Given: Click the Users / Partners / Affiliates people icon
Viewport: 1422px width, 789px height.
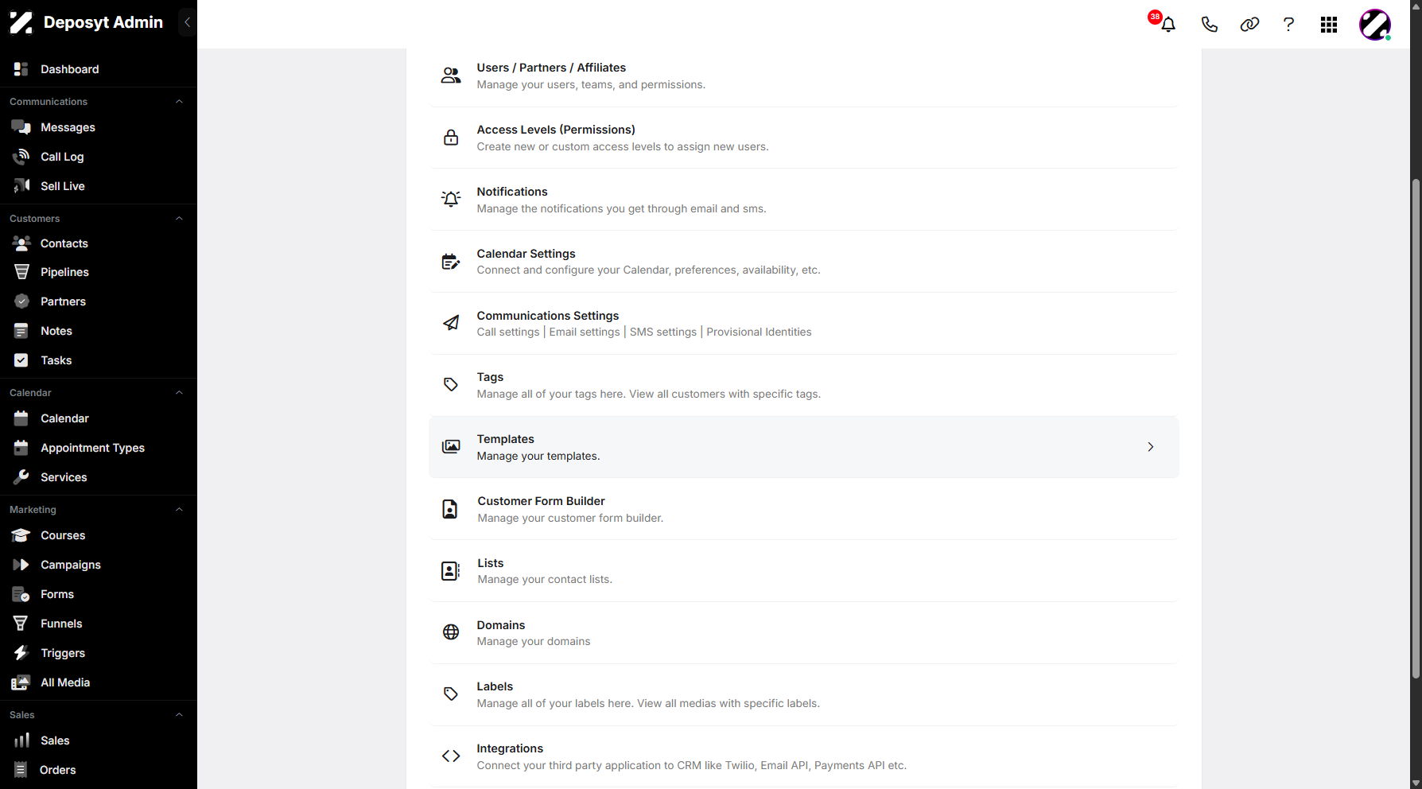Looking at the screenshot, I should (451, 76).
